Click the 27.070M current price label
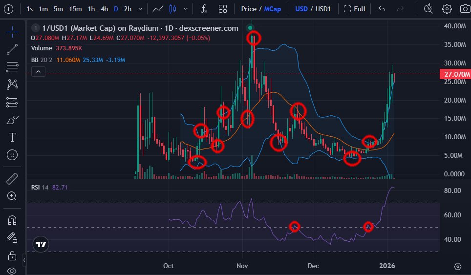Screen dimensions: 471x275 [455, 74]
